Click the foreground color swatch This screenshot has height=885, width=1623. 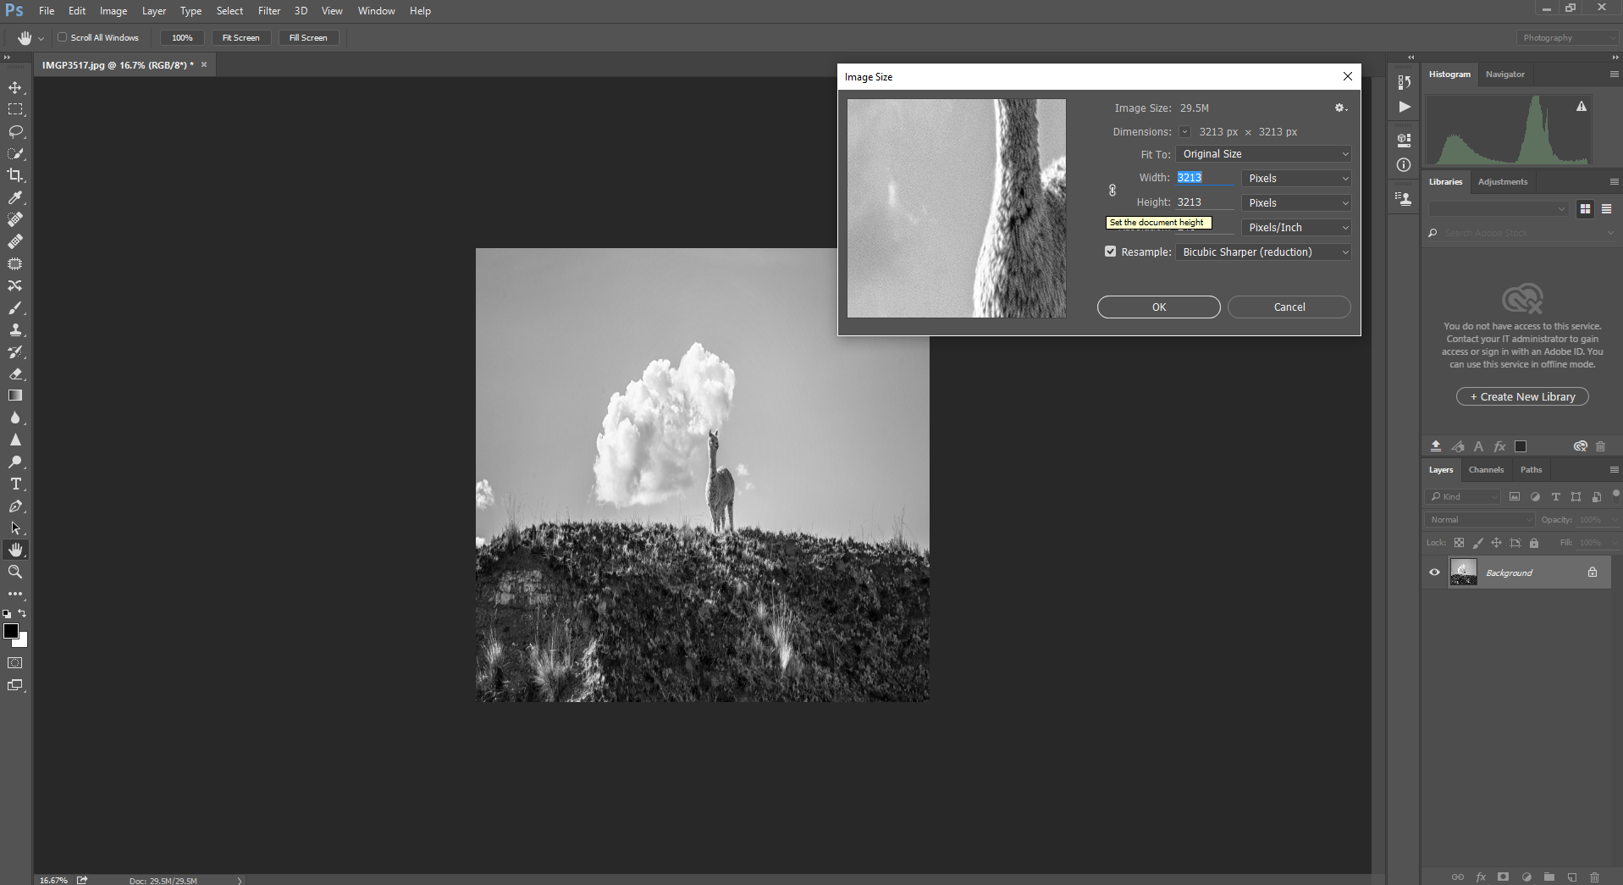pyautogui.click(x=11, y=631)
